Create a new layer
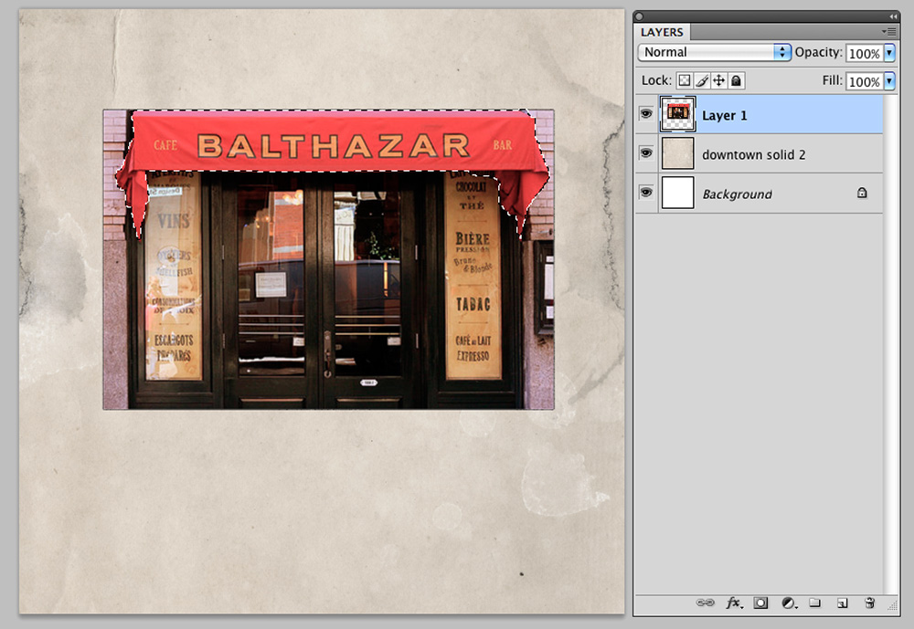The width and height of the screenshot is (914, 629). pyautogui.click(x=843, y=603)
